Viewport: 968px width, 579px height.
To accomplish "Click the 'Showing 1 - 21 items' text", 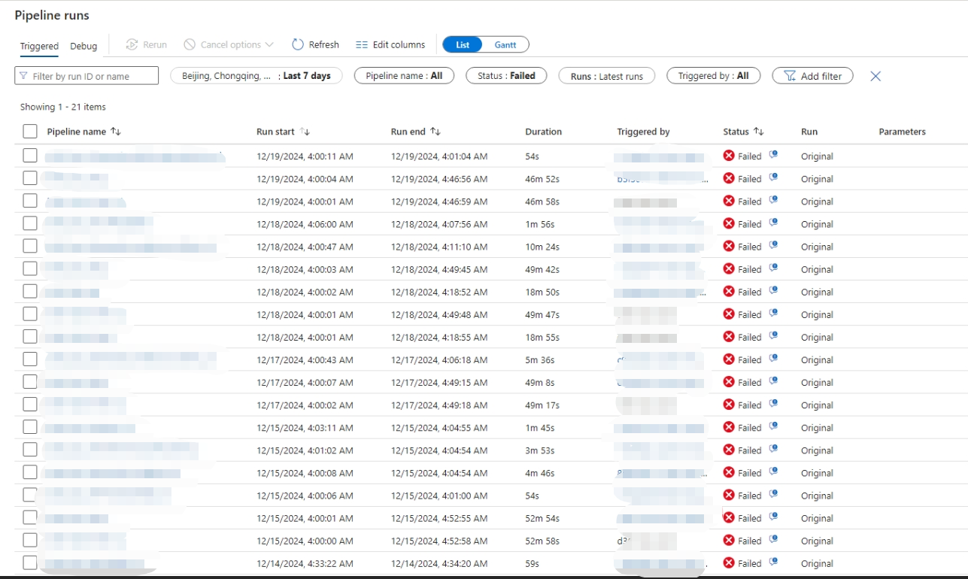I will [x=63, y=108].
